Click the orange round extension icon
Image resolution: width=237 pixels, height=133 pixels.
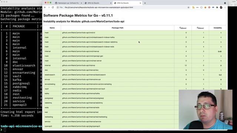205,7
